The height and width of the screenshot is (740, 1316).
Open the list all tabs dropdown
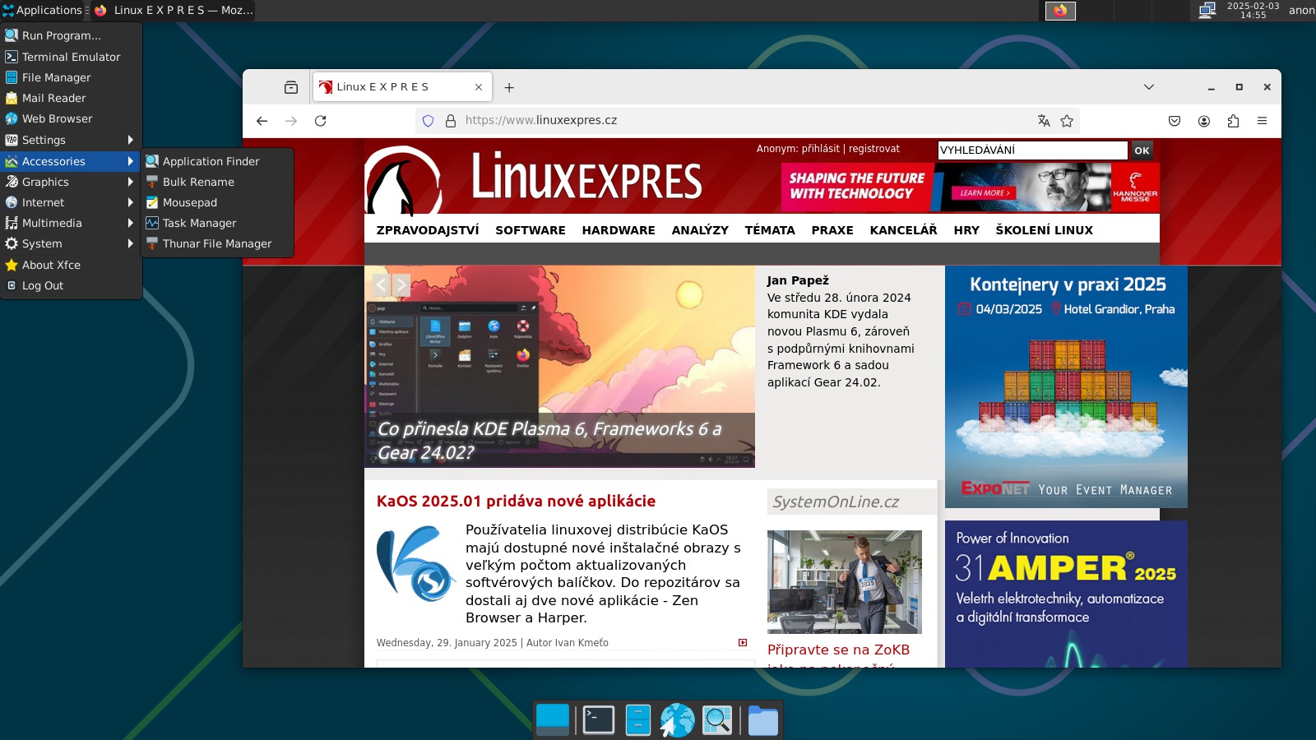(1149, 87)
